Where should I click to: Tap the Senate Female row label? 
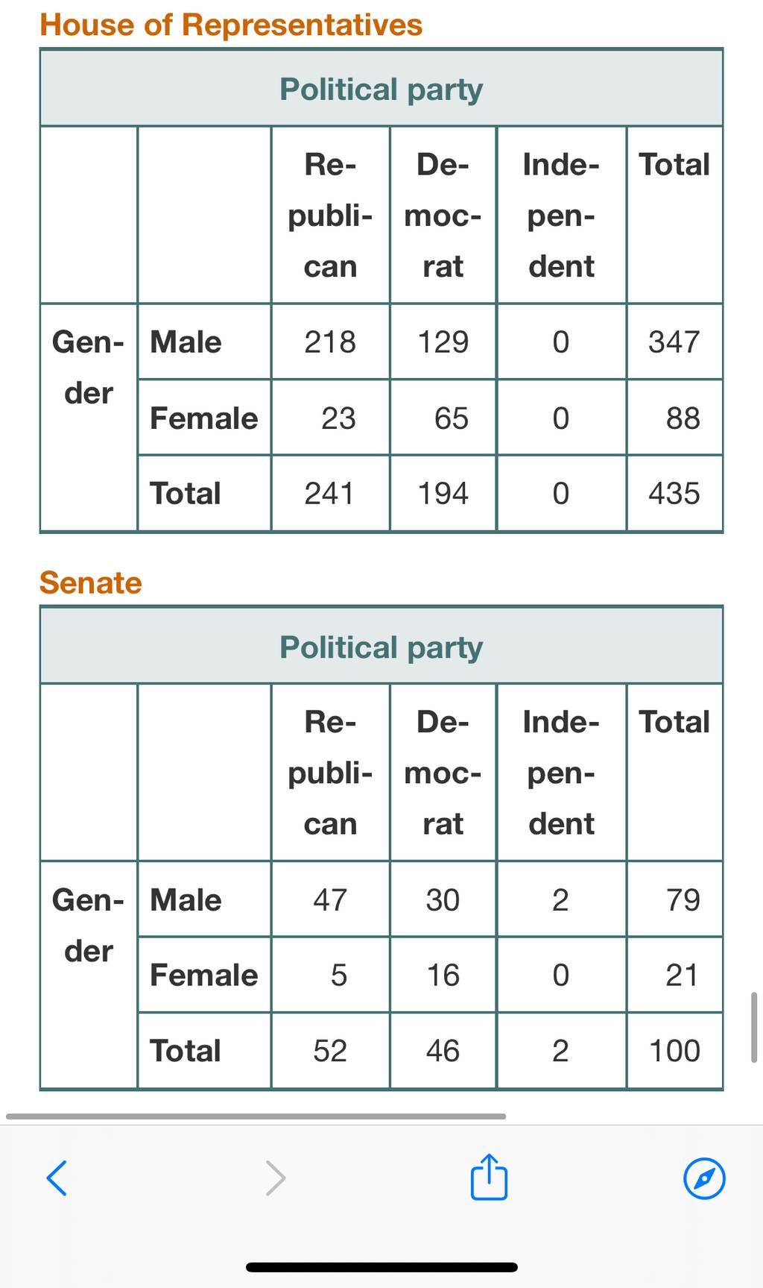[203, 975]
